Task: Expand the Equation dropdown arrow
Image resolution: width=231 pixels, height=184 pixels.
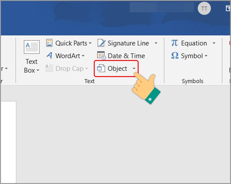Action: tap(214, 43)
